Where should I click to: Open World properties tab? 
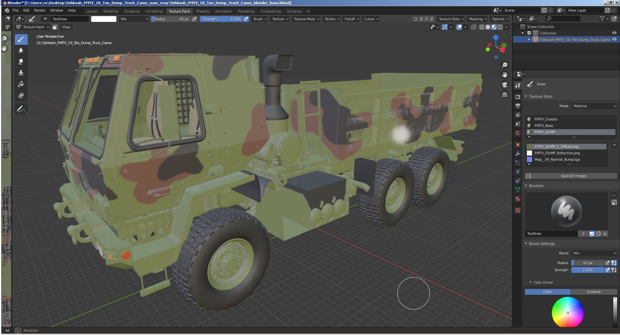pos(518,133)
